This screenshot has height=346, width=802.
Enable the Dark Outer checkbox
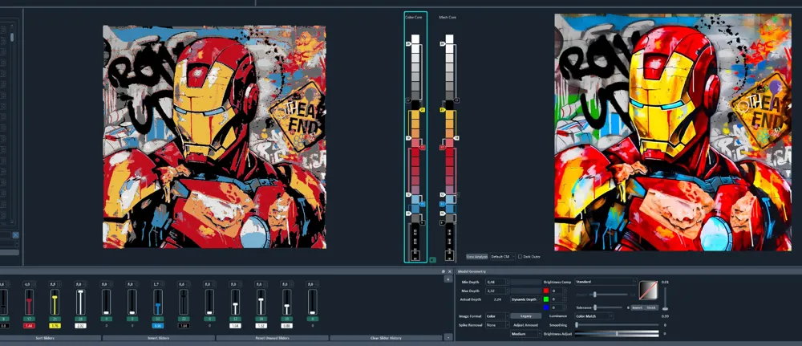(520, 256)
